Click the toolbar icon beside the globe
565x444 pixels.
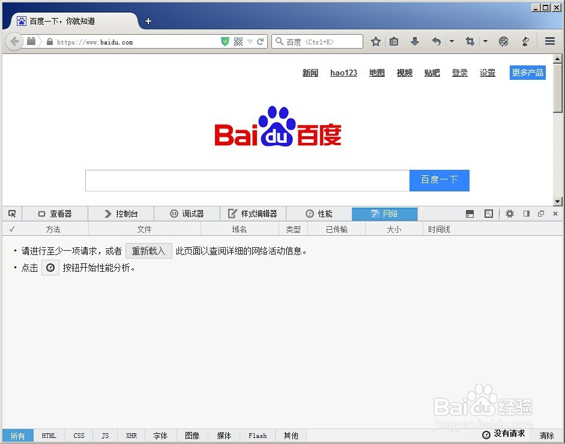525,42
